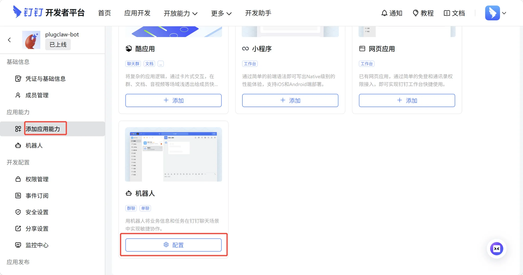Click the 酷应用 description text
The height and width of the screenshot is (275, 523).
coord(172,80)
